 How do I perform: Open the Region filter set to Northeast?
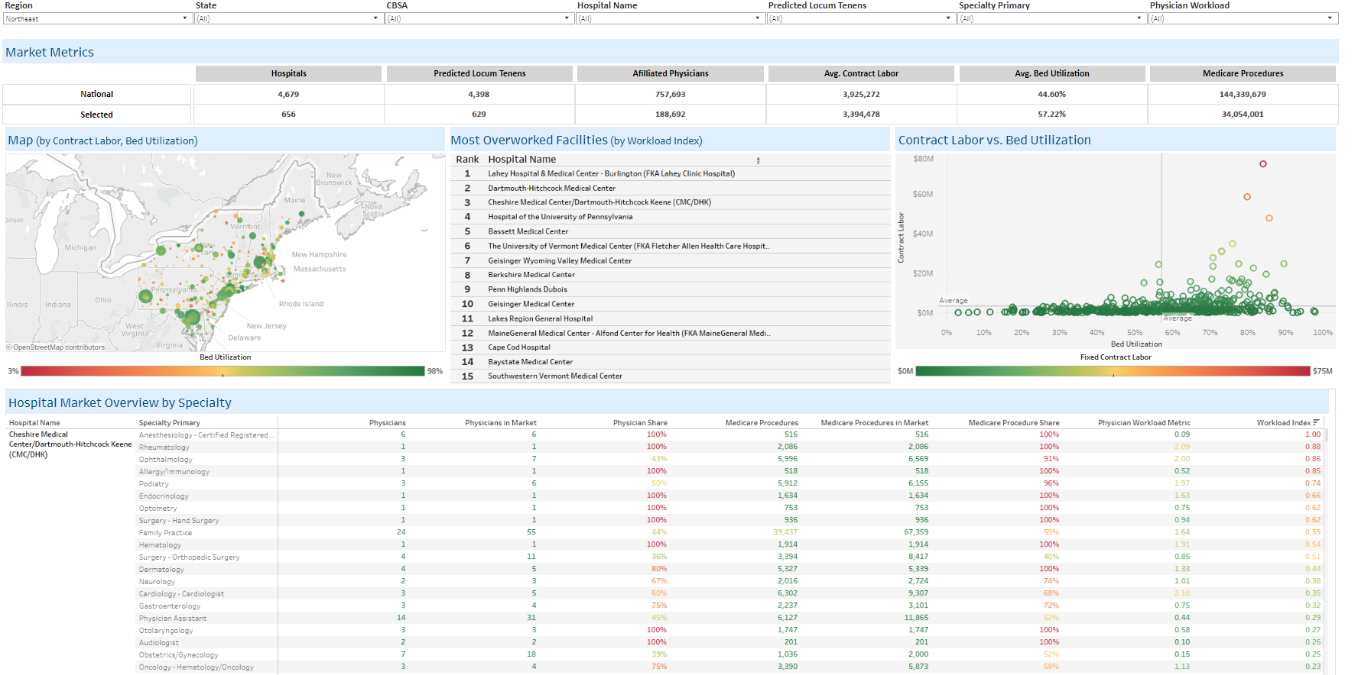coord(97,18)
